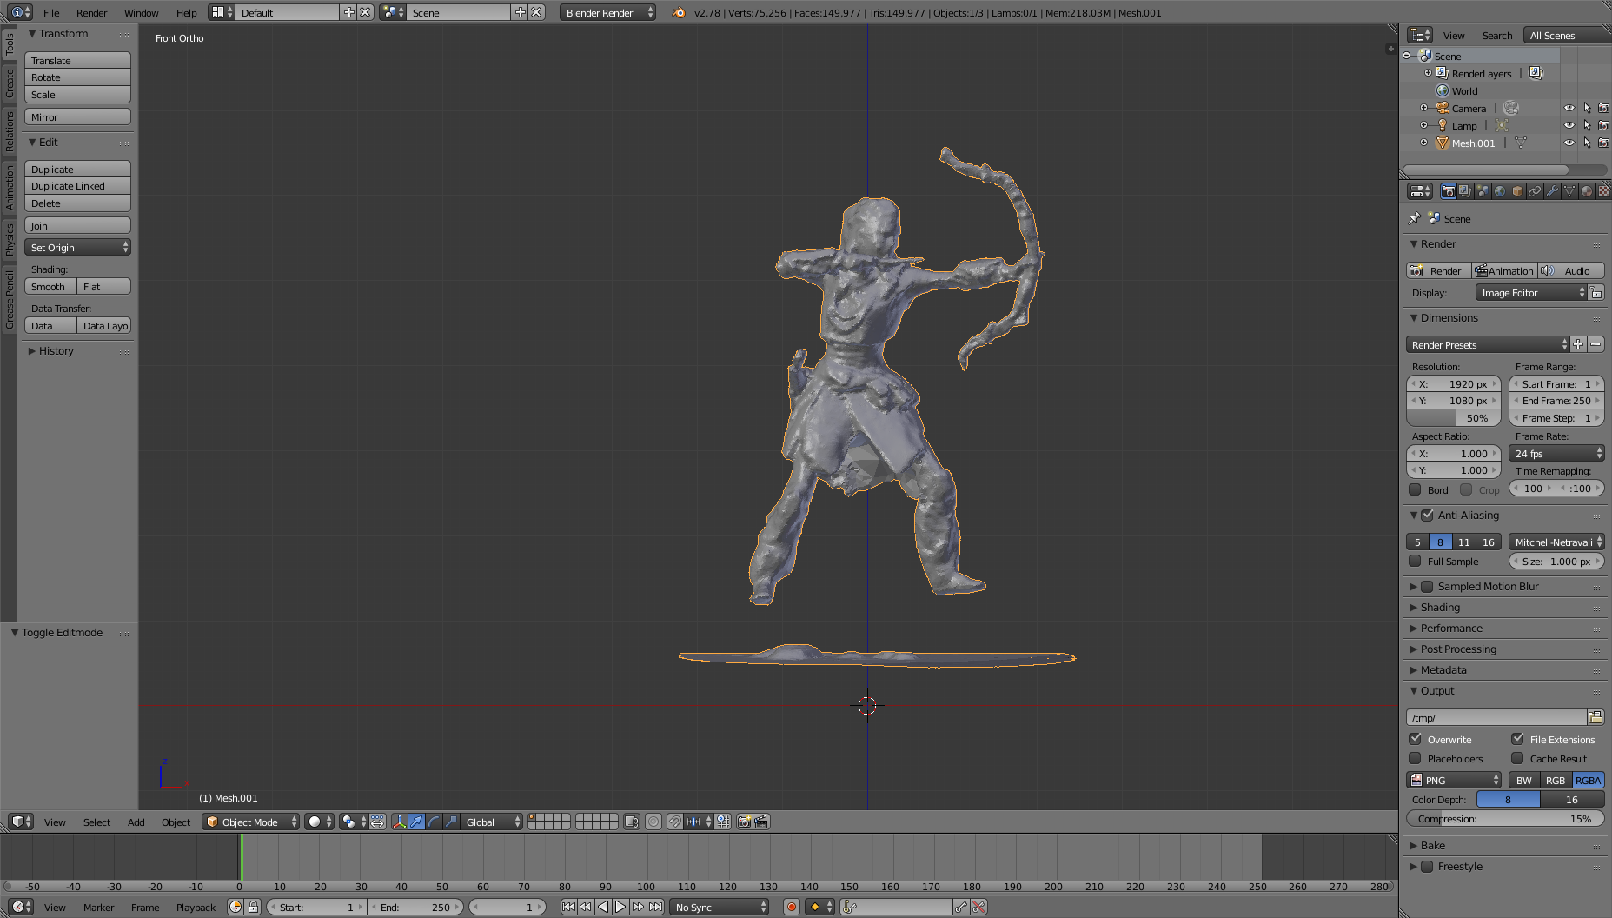Open the Help menu
This screenshot has height=918, width=1612.
point(186,12)
